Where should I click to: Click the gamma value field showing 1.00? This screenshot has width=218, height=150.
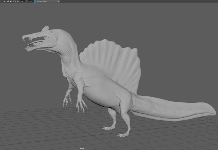coord(30,1)
